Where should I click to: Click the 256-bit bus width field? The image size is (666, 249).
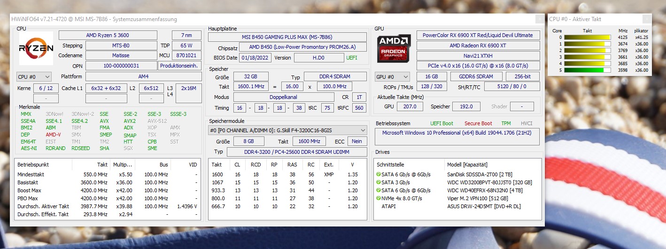pyautogui.click(x=522, y=76)
